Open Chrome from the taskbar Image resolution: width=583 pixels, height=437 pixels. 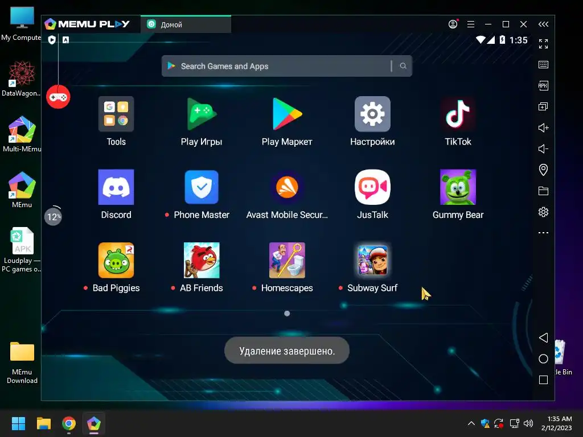coord(69,423)
